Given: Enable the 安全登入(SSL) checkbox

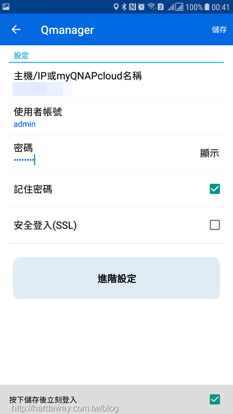Looking at the screenshot, I should 215,225.
